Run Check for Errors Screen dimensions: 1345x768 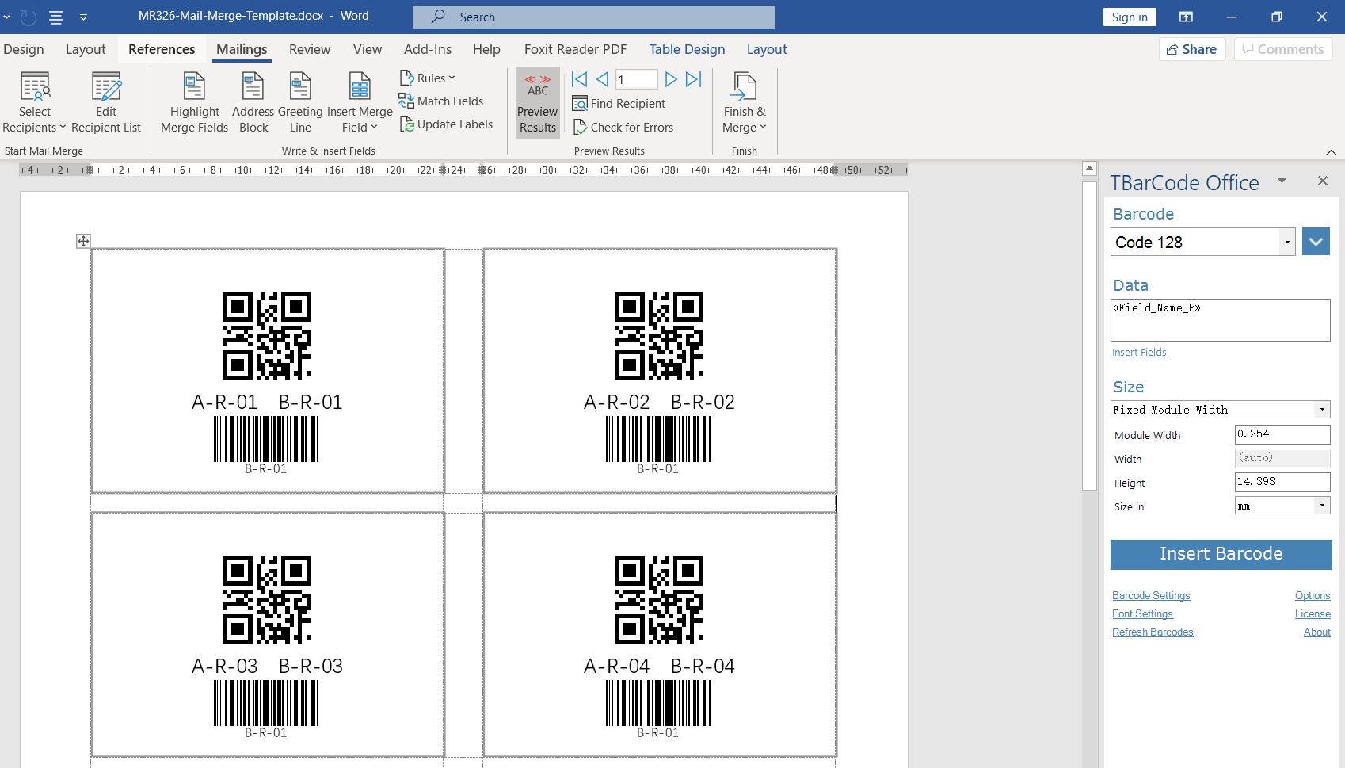[623, 127]
